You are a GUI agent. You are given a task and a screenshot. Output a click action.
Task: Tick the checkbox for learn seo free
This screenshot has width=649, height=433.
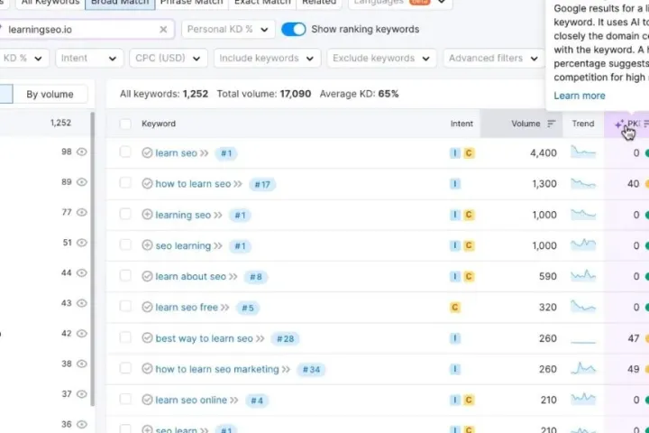pyautogui.click(x=125, y=307)
